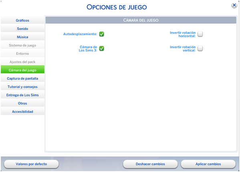Disable the Cámara de Los Sims 3 checkbox

(x=101, y=48)
